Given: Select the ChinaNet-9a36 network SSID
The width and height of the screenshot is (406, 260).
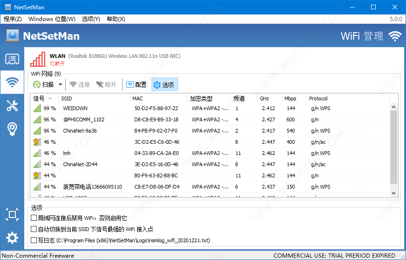Looking at the screenshot, I should 80,131.
